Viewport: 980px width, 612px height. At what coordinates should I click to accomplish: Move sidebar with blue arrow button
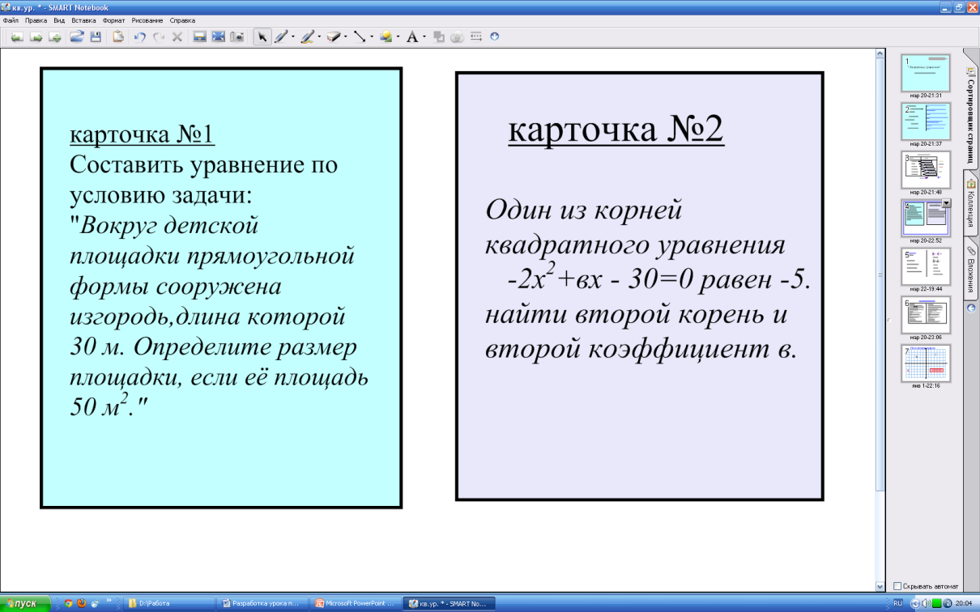pyautogui.click(x=970, y=308)
